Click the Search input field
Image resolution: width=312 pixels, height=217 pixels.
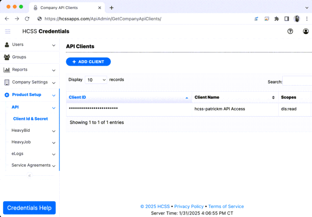(297, 82)
